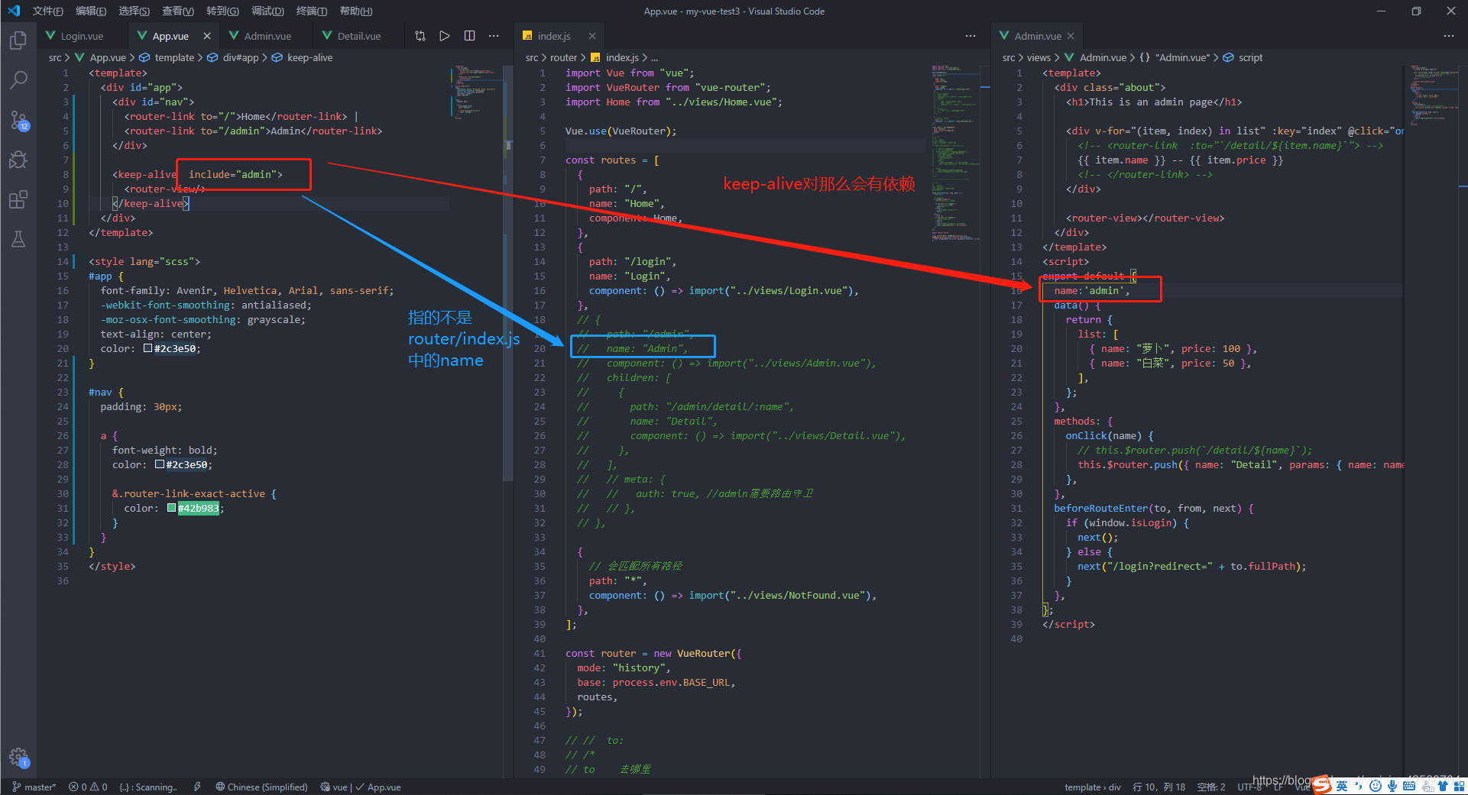Click the #2c3e50 swatch on the color: line under #app
1468x795 pixels.
coord(147,349)
